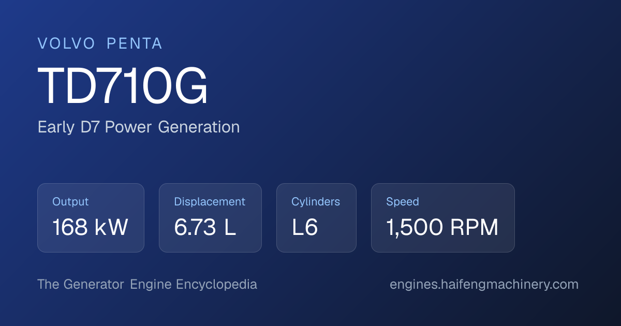Select the Cylinders L6 card
Screen dimensions: 621x326
pos(316,218)
